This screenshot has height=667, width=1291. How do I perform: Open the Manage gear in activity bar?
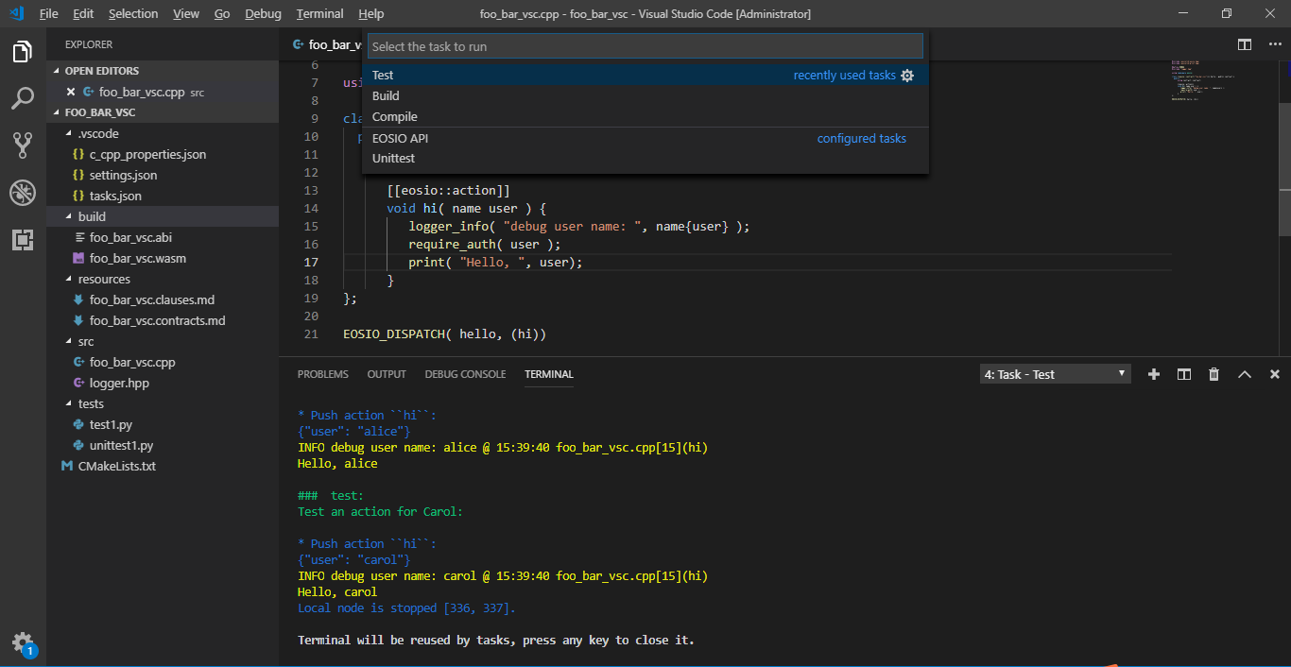pyautogui.click(x=23, y=642)
